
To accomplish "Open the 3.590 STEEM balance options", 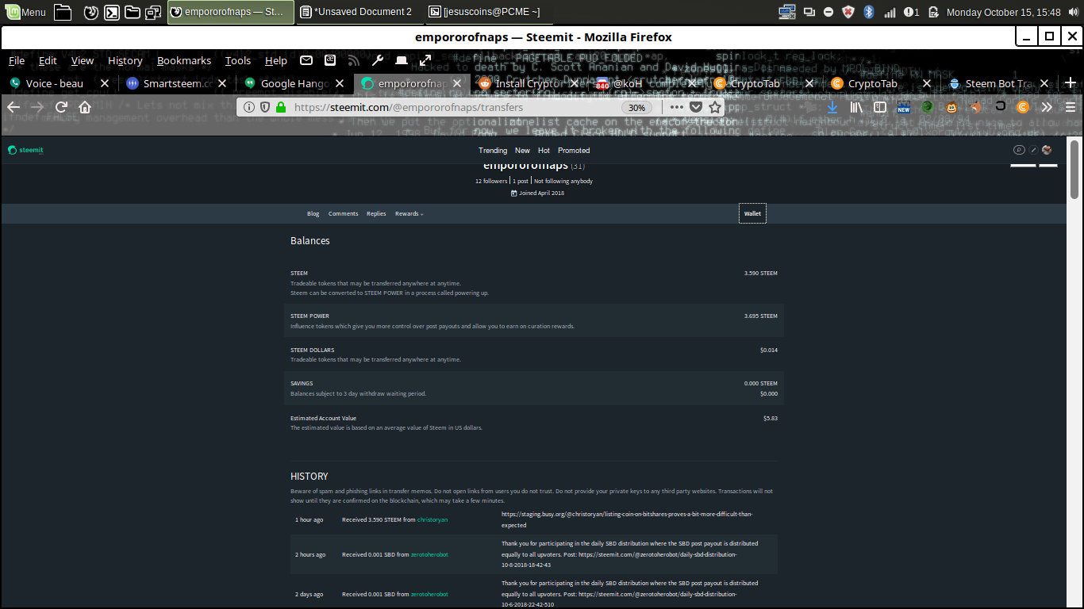I will tap(761, 273).
